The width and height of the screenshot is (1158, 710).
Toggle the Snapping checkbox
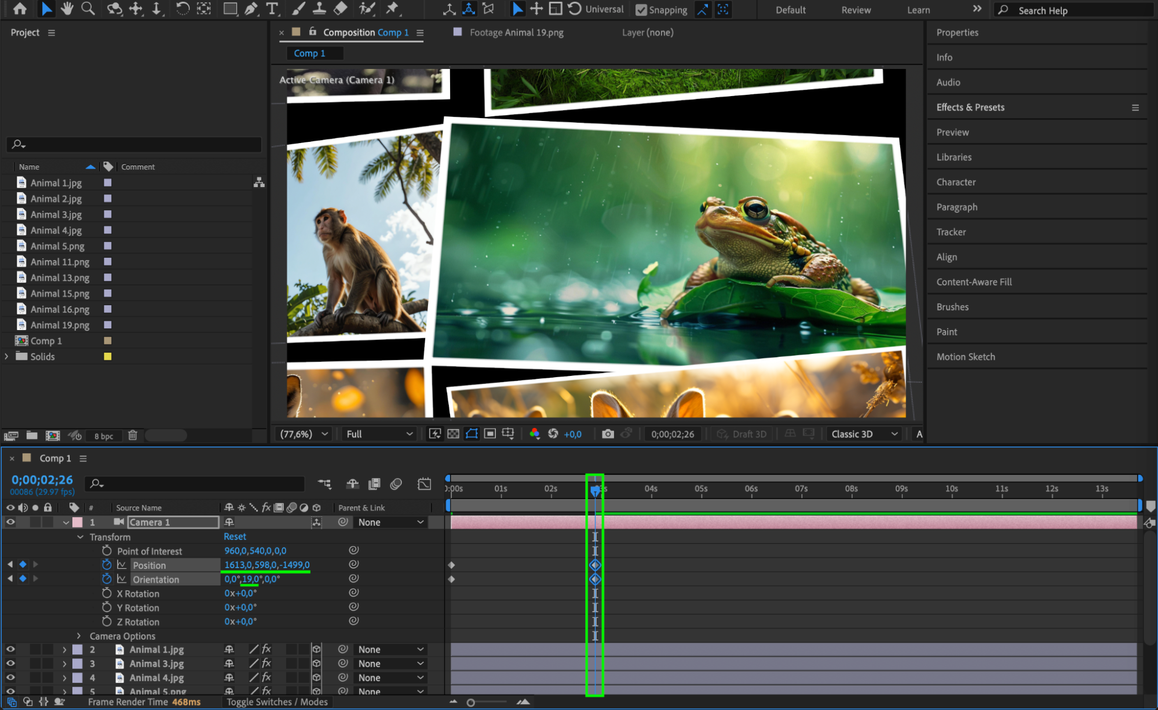point(641,10)
